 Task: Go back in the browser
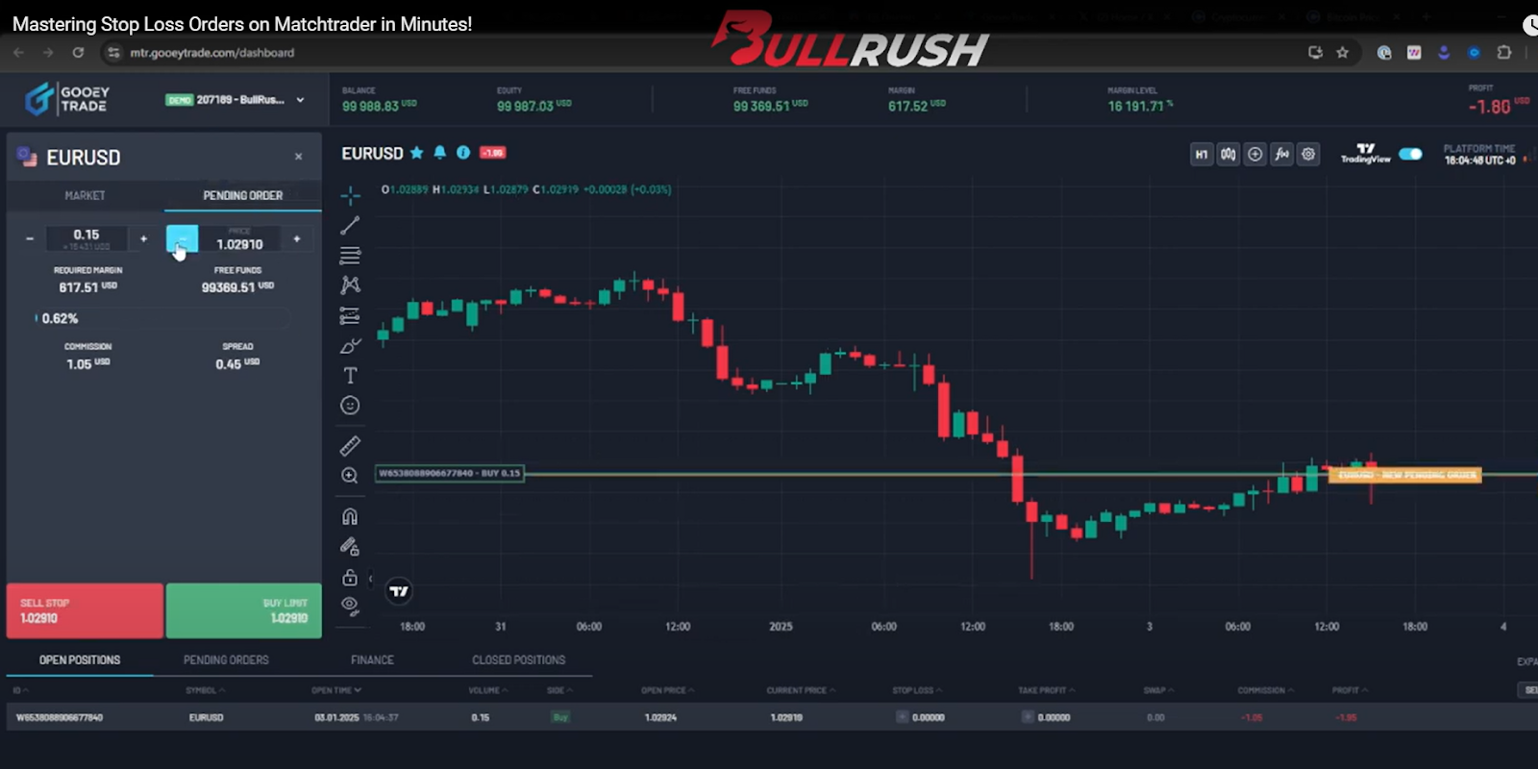pos(18,53)
